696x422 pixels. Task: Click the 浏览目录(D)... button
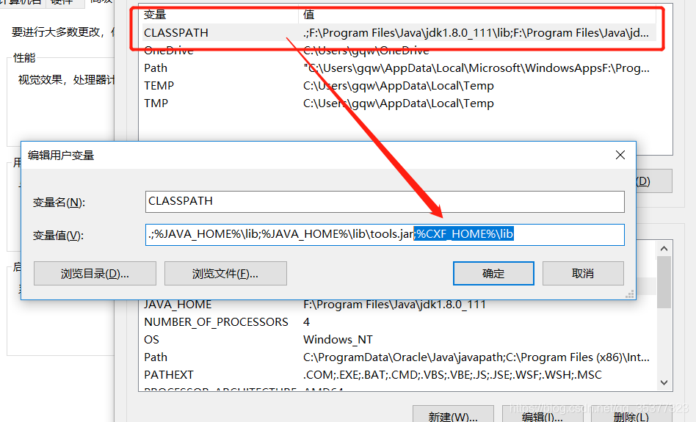tap(95, 273)
